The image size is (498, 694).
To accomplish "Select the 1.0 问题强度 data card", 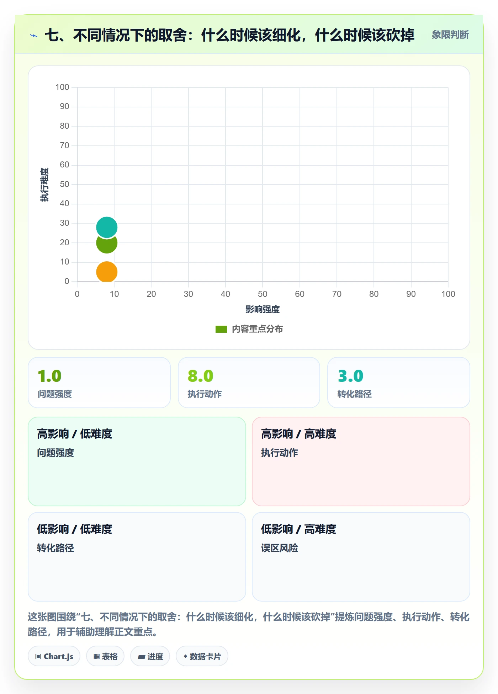I will point(99,383).
